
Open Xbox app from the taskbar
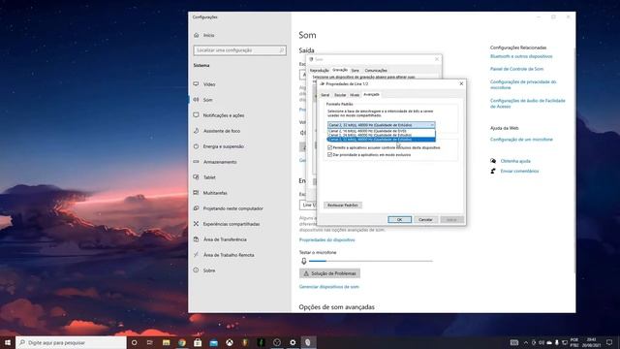(230, 342)
